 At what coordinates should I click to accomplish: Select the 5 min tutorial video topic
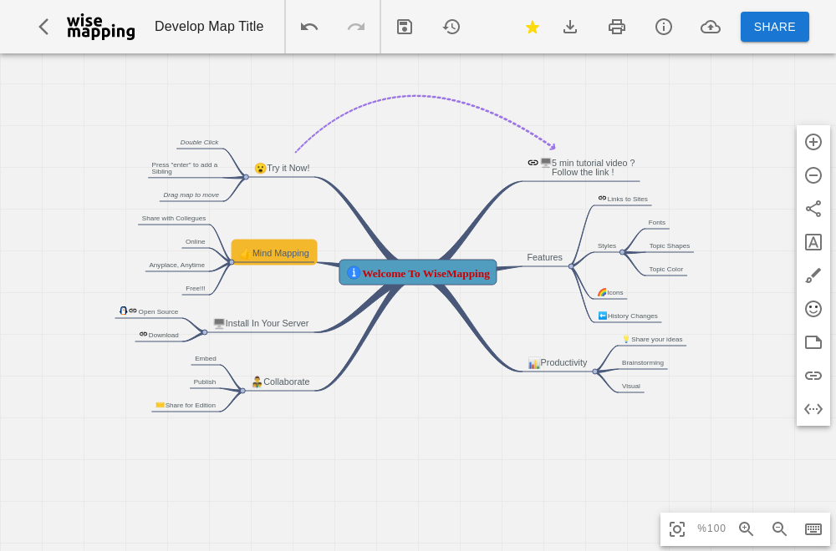click(582, 168)
